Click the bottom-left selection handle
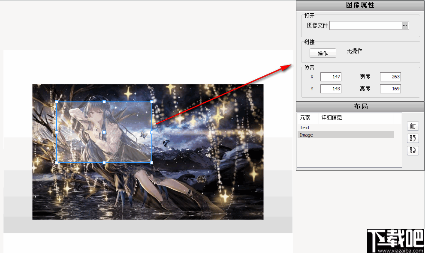 pyautogui.click(x=57, y=163)
